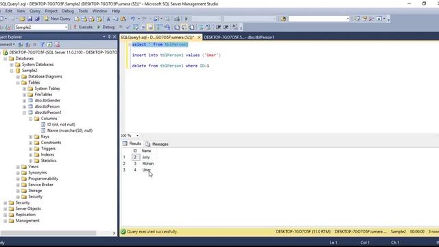
Task: Switch to the dbo.tblPerson1 document tab
Action: point(239,37)
